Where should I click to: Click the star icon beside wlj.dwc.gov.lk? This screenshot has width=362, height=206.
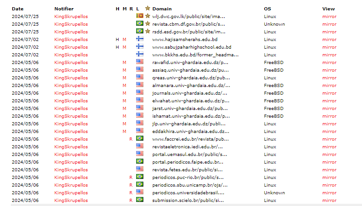[147, 16]
